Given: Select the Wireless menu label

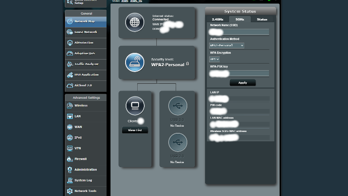Looking at the screenshot, I should coord(81,106).
